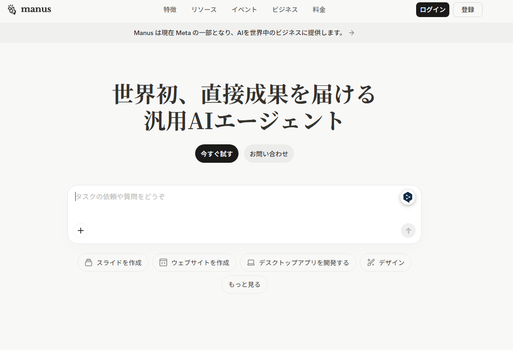The image size is (513, 350).
Task: Click the slide icon on スライドを作成 chip
Action: click(x=89, y=262)
